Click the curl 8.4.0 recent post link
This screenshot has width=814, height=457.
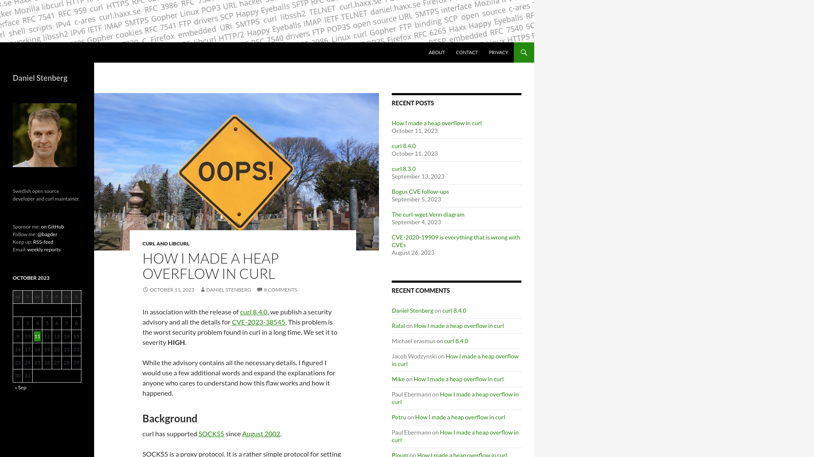(404, 146)
